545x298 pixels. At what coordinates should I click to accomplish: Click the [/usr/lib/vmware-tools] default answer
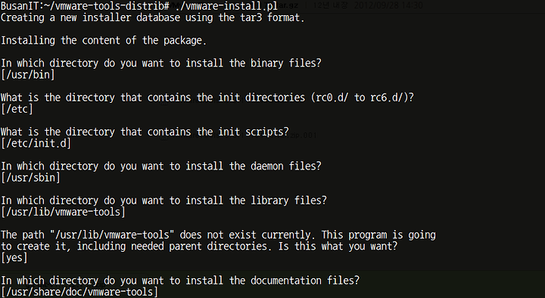pos(63,213)
